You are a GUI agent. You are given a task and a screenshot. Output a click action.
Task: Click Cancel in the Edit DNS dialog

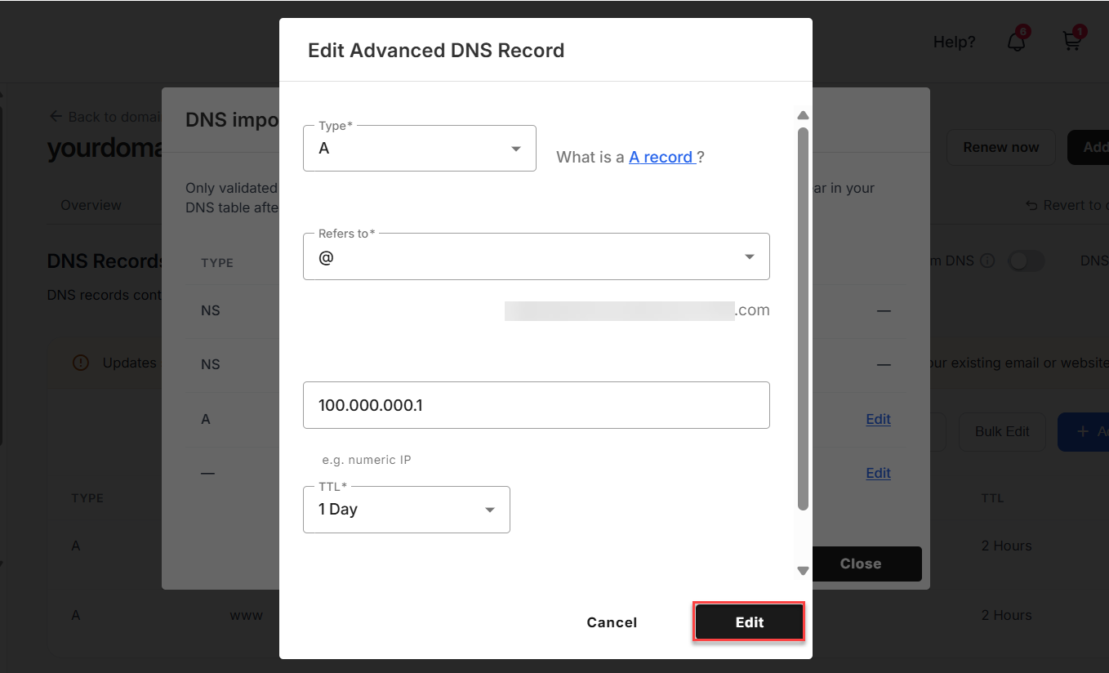pyautogui.click(x=612, y=622)
